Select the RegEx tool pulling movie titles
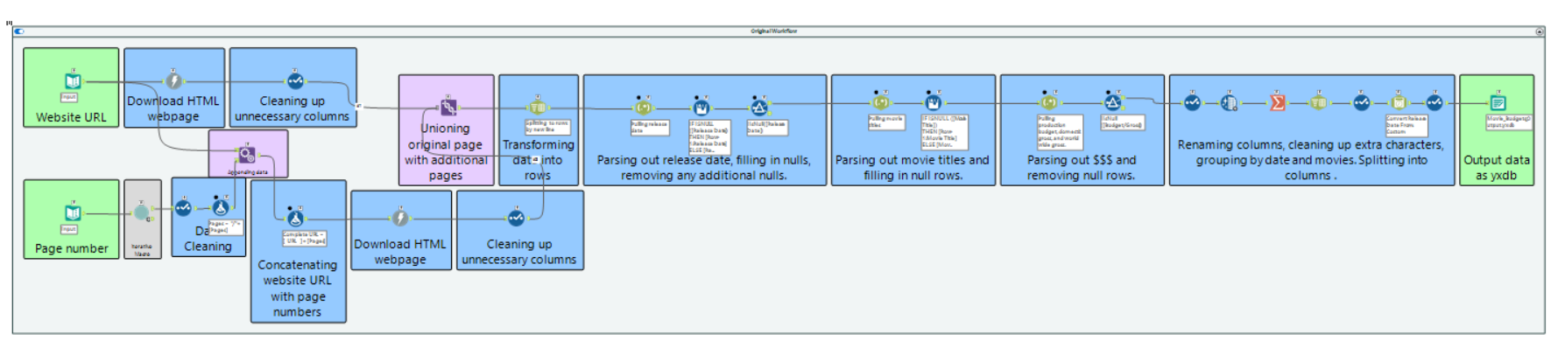 880,102
